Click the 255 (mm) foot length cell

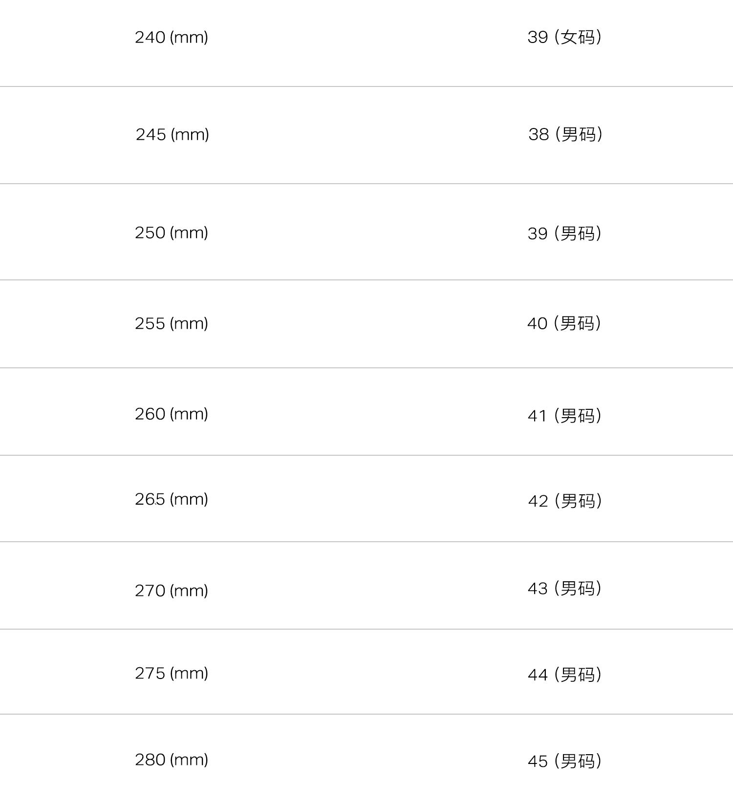[x=172, y=323]
